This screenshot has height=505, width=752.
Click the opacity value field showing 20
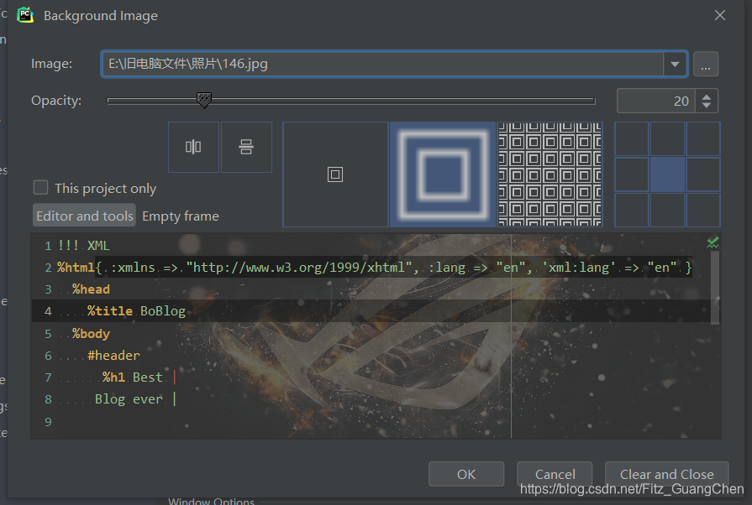(x=655, y=101)
